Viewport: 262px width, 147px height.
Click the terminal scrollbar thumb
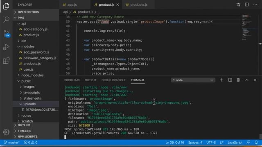tap(260, 136)
